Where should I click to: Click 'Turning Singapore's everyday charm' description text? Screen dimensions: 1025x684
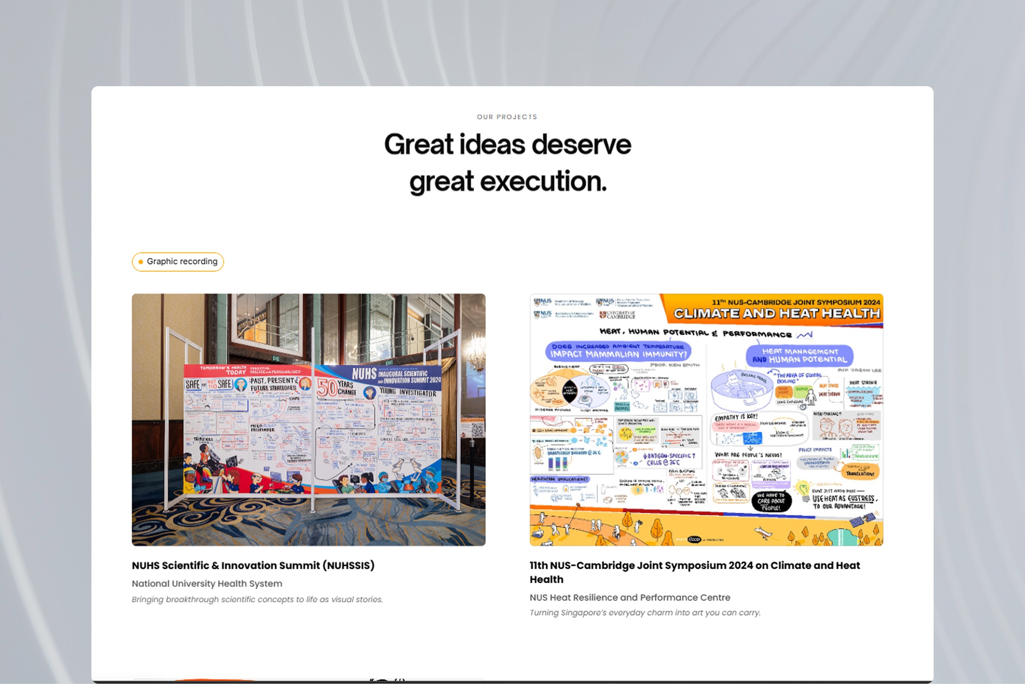tap(645, 613)
